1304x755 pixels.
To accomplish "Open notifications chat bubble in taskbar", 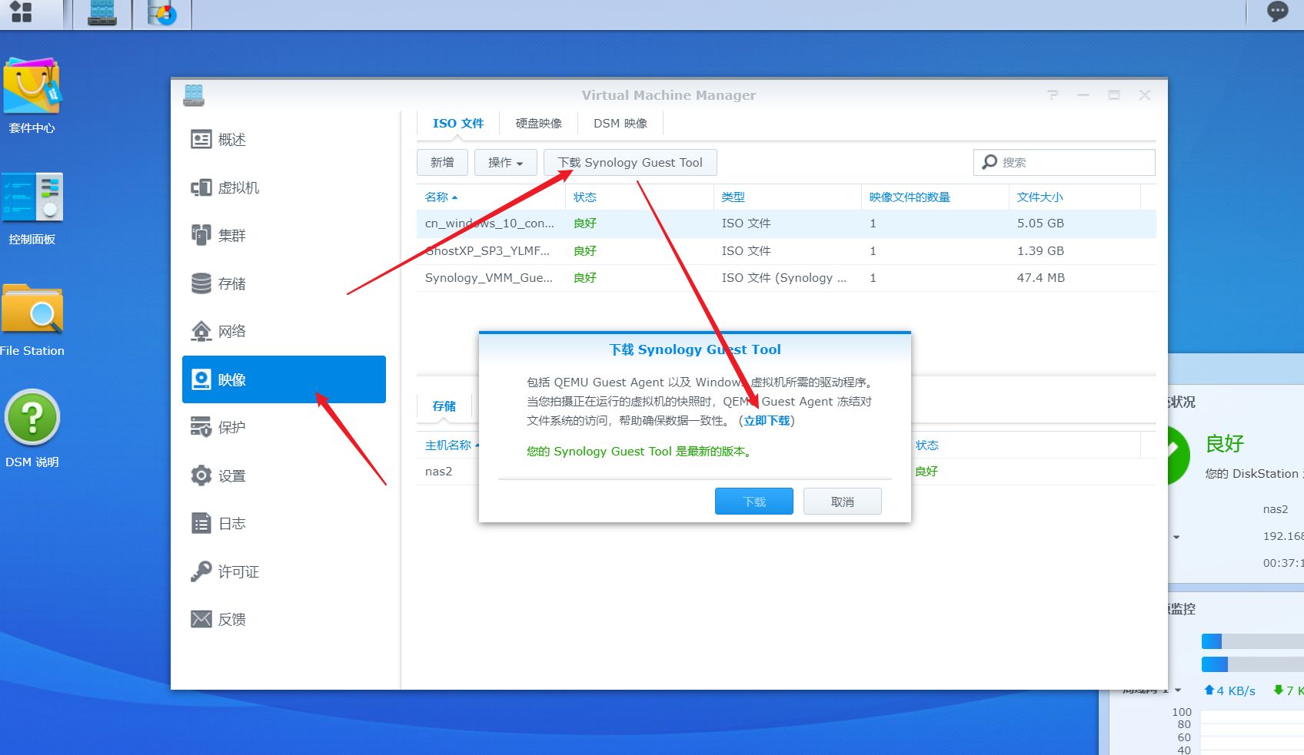I will tap(1277, 12).
